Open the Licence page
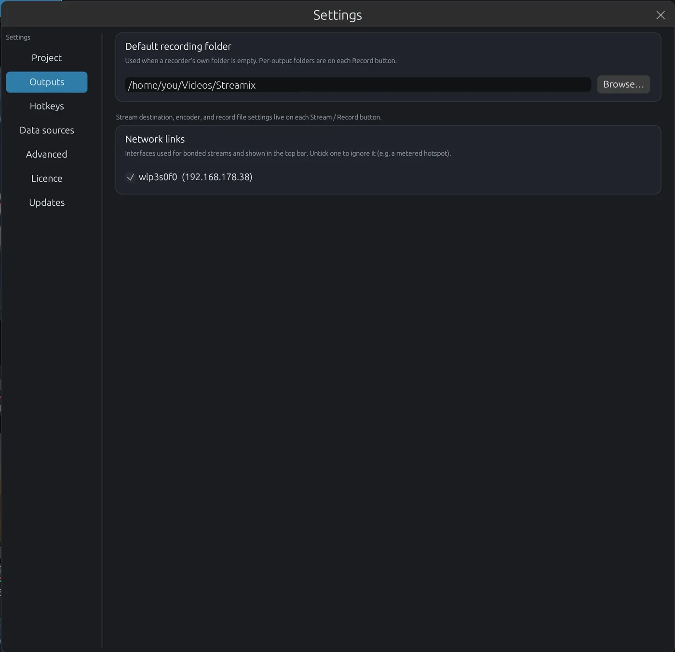This screenshot has height=652, width=675. (47, 178)
